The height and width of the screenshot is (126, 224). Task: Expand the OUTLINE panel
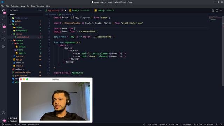click(13, 118)
